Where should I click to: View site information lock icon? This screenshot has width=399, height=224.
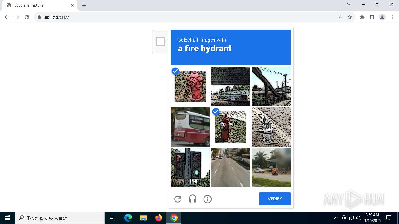(39, 17)
